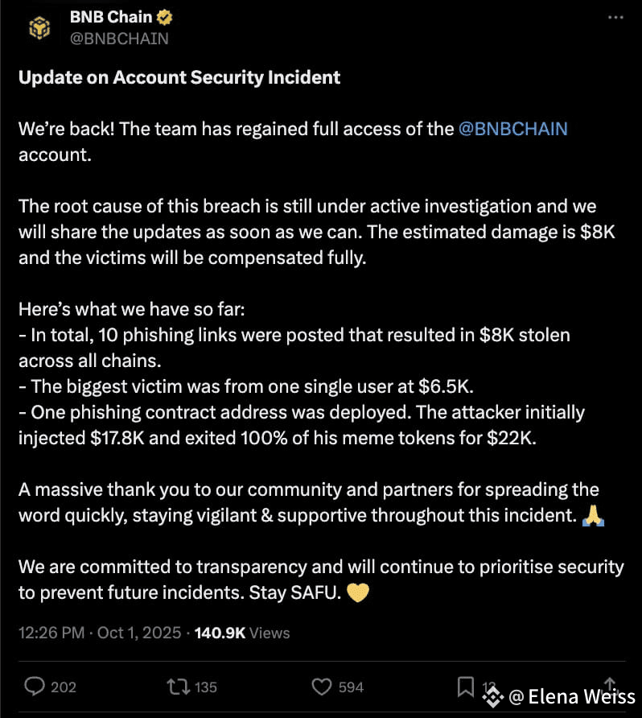Repost using the retweet arrows icon
Viewport: 642px width, 718px height.
[x=178, y=686]
